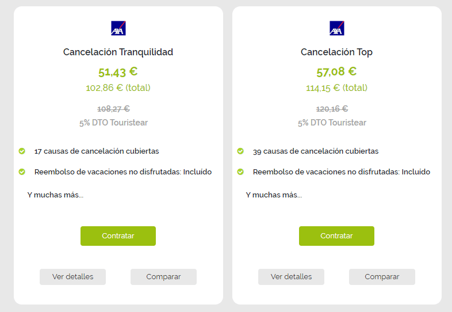
Task: Click the 51,43 € price
Action: tap(118, 72)
